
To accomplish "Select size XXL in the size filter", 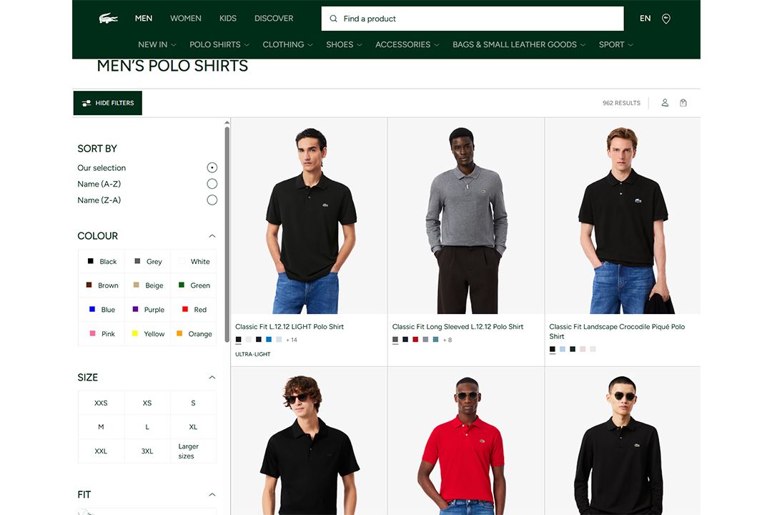I will 101,451.
